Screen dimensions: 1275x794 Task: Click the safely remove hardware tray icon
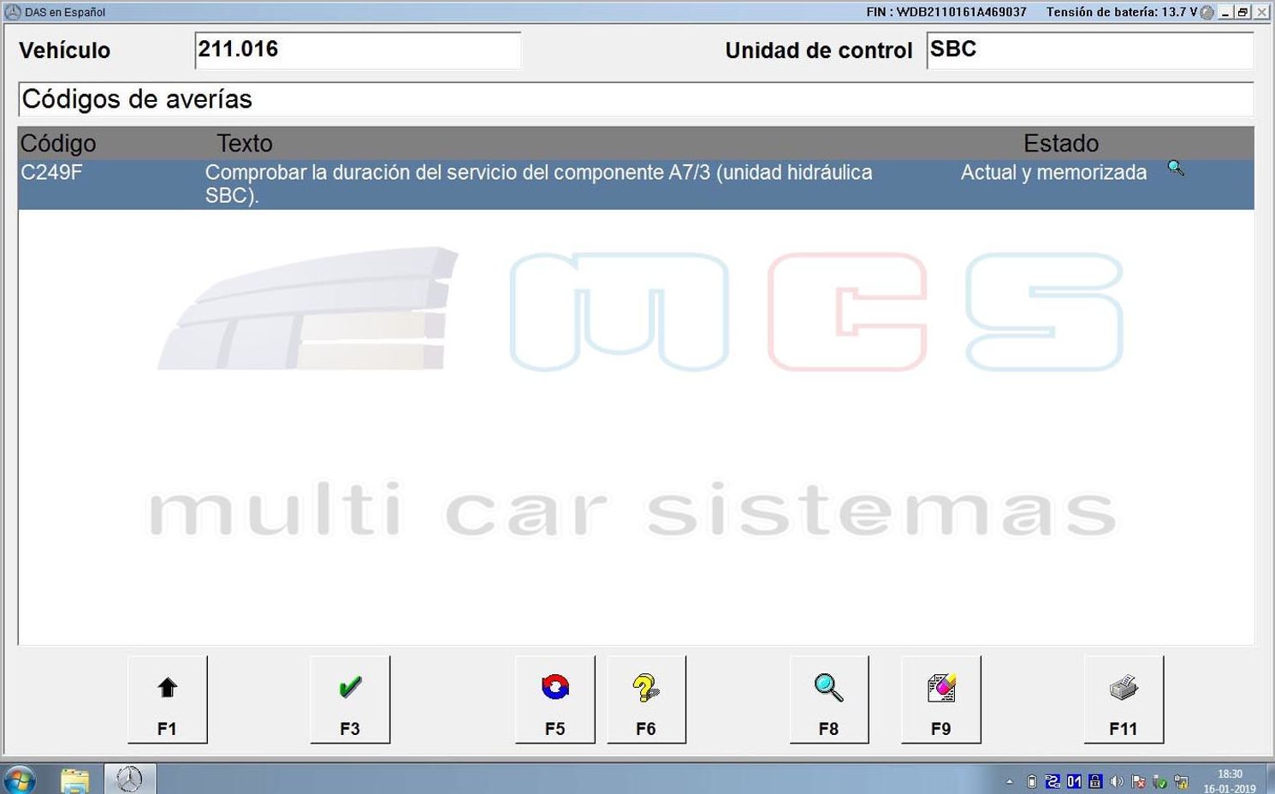(1159, 781)
